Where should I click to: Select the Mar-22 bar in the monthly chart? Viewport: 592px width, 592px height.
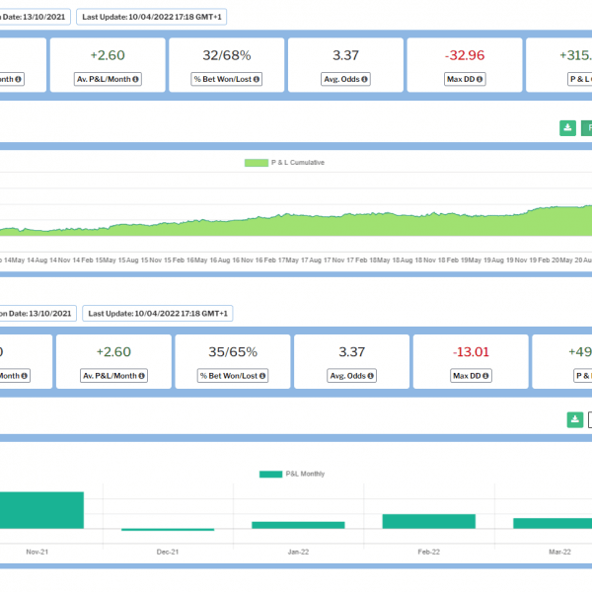(553, 523)
